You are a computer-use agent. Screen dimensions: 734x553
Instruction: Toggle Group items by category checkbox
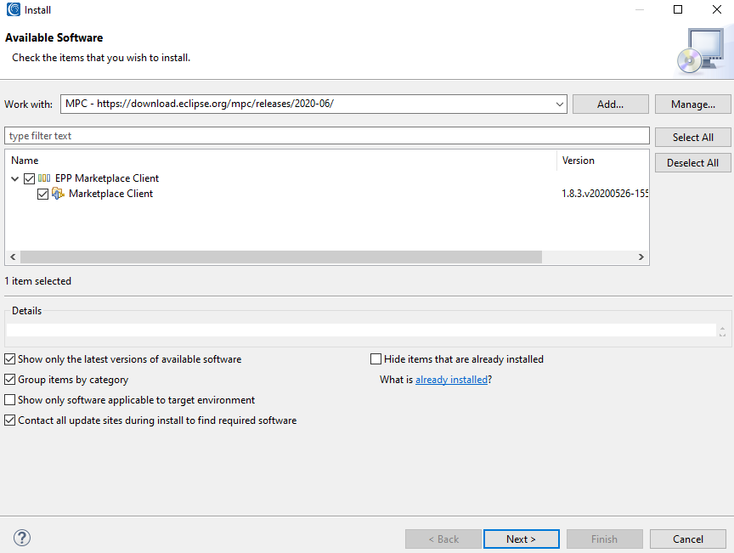click(10, 379)
